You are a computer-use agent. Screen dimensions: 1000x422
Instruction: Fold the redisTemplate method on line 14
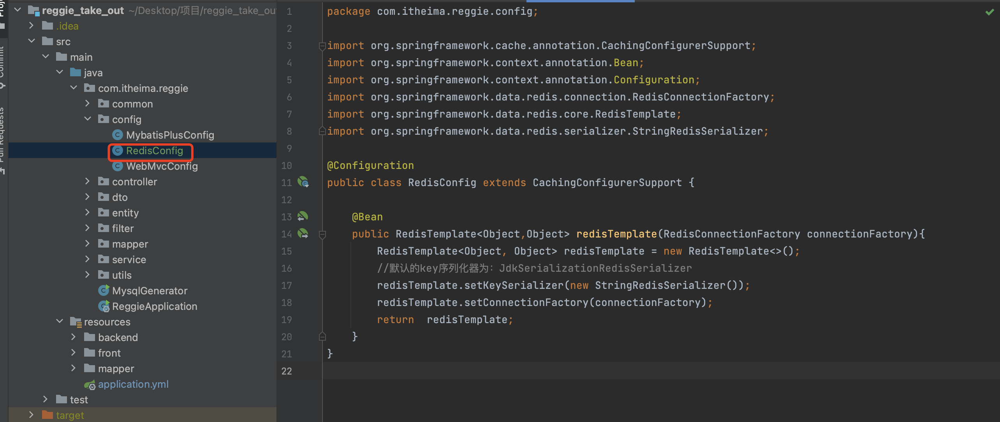[322, 234]
